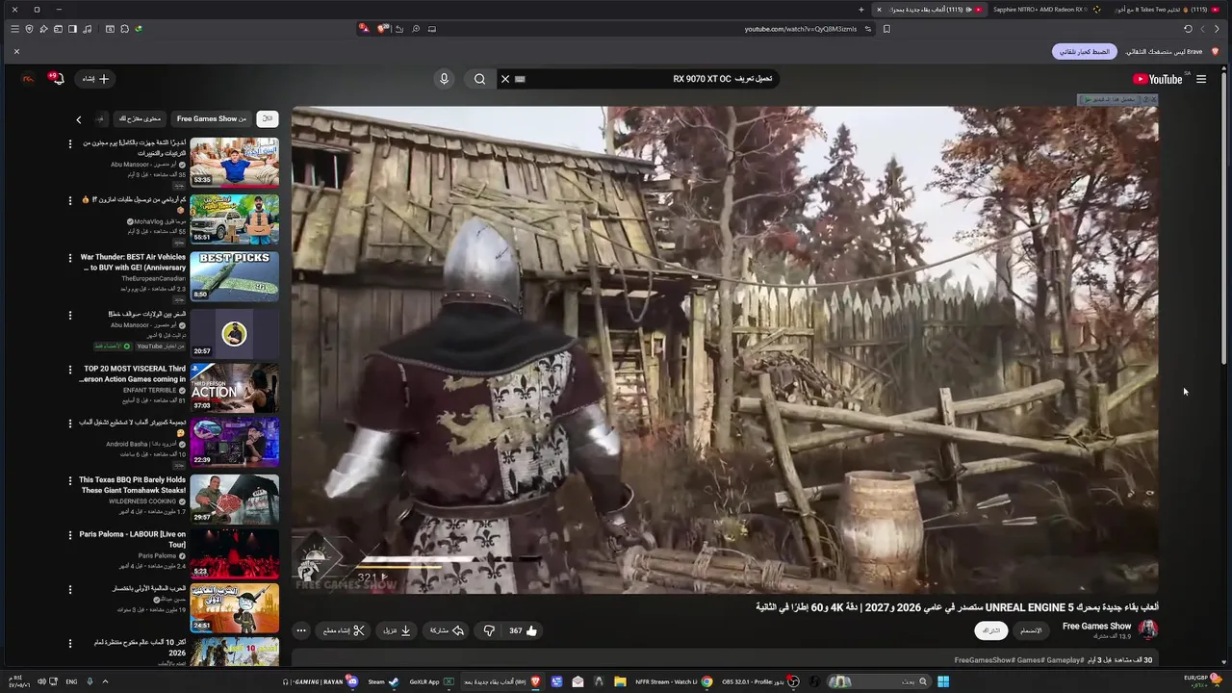Open War Thunder BEST PICKS thumbnail
Image resolution: width=1232 pixels, height=693 pixels.
[234, 275]
